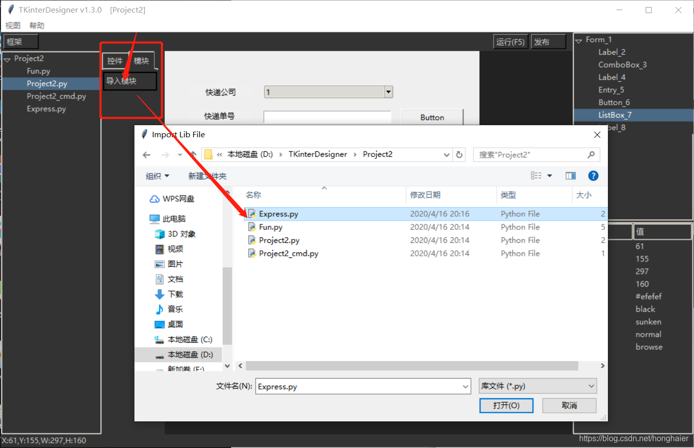Viewport: 694px width, 448px height.
Task: Click the back arrow in Import Lib File dialog
Action: (x=147, y=155)
